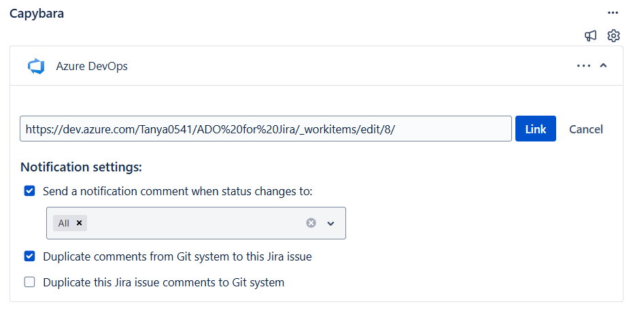Enable Duplicate this Jira issue comments checkbox
This screenshot has height=319, width=633.
click(30, 282)
